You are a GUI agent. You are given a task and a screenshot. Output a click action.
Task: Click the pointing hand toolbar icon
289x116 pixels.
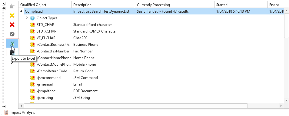coord(12,6)
